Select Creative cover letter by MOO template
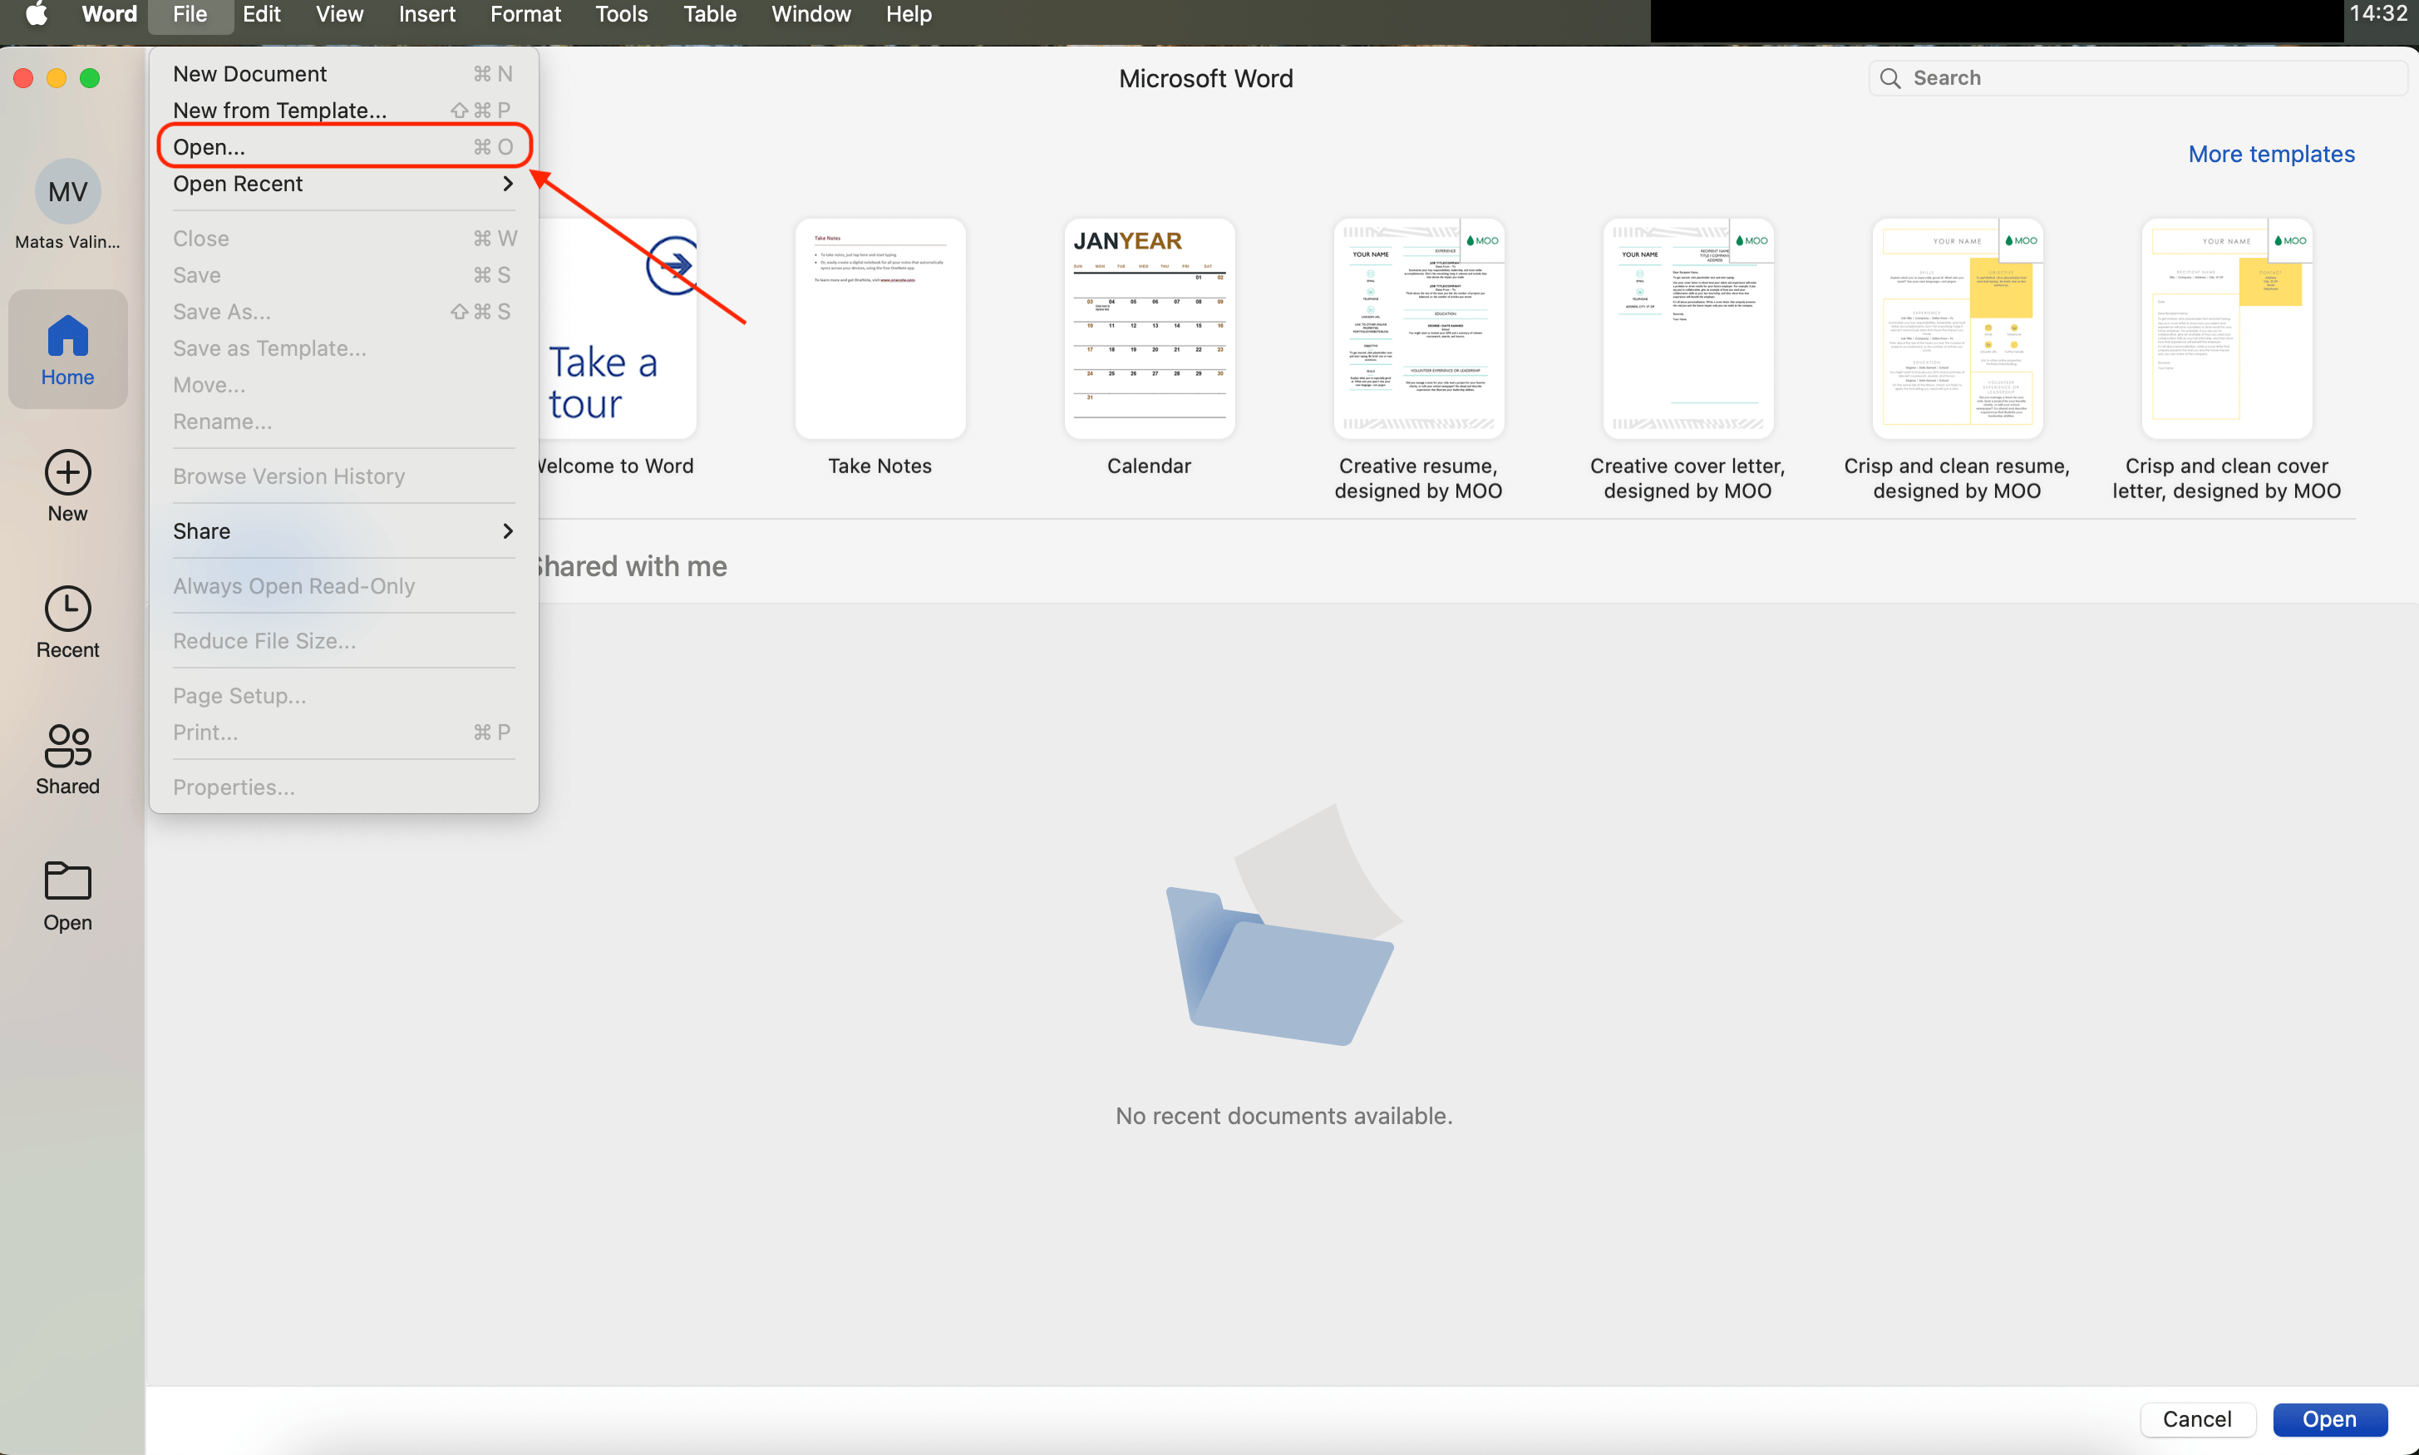 coord(1687,328)
